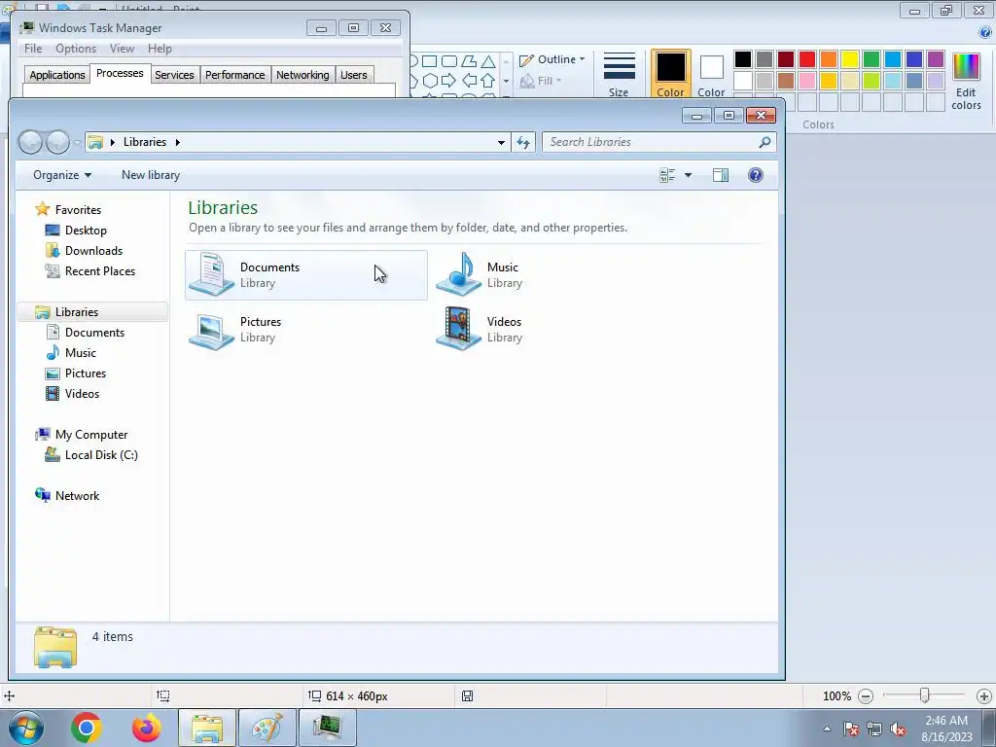Viewport: 996px width, 747px height.
Task: Open Chrome from the taskbar
Action: point(87,728)
